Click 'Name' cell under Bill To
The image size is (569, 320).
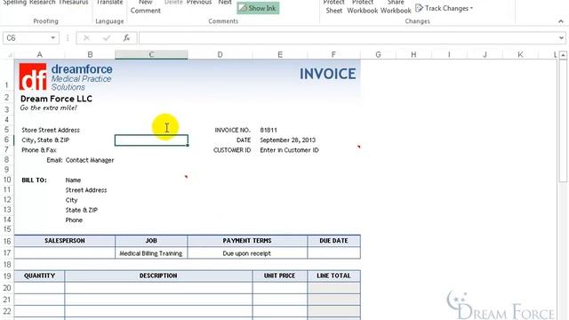[x=73, y=180]
